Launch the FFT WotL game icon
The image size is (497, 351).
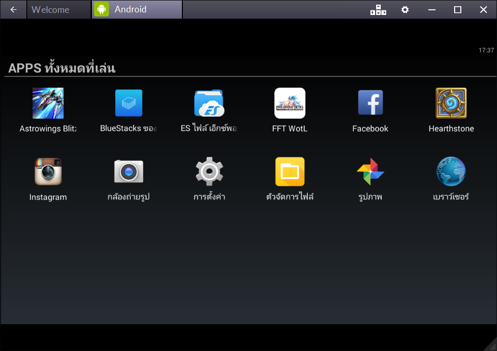[x=290, y=103]
